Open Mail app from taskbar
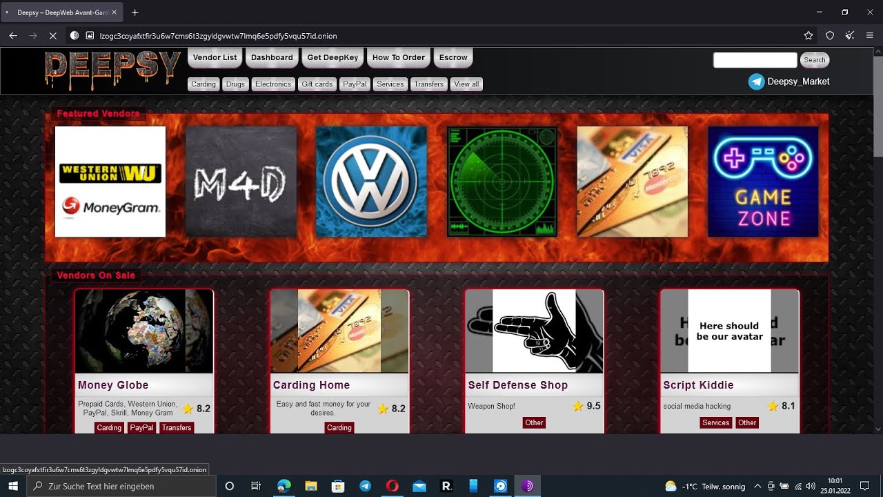This screenshot has height=497, width=883. pyautogui.click(x=419, y=486)
